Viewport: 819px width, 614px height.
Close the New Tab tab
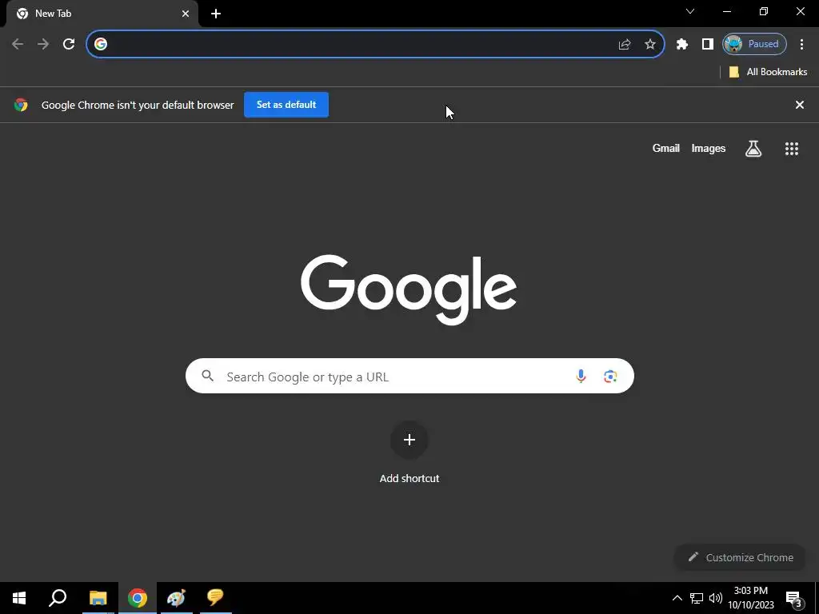click(186, 14)
